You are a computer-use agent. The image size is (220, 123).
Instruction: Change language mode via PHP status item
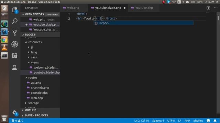tap(187, 121)
